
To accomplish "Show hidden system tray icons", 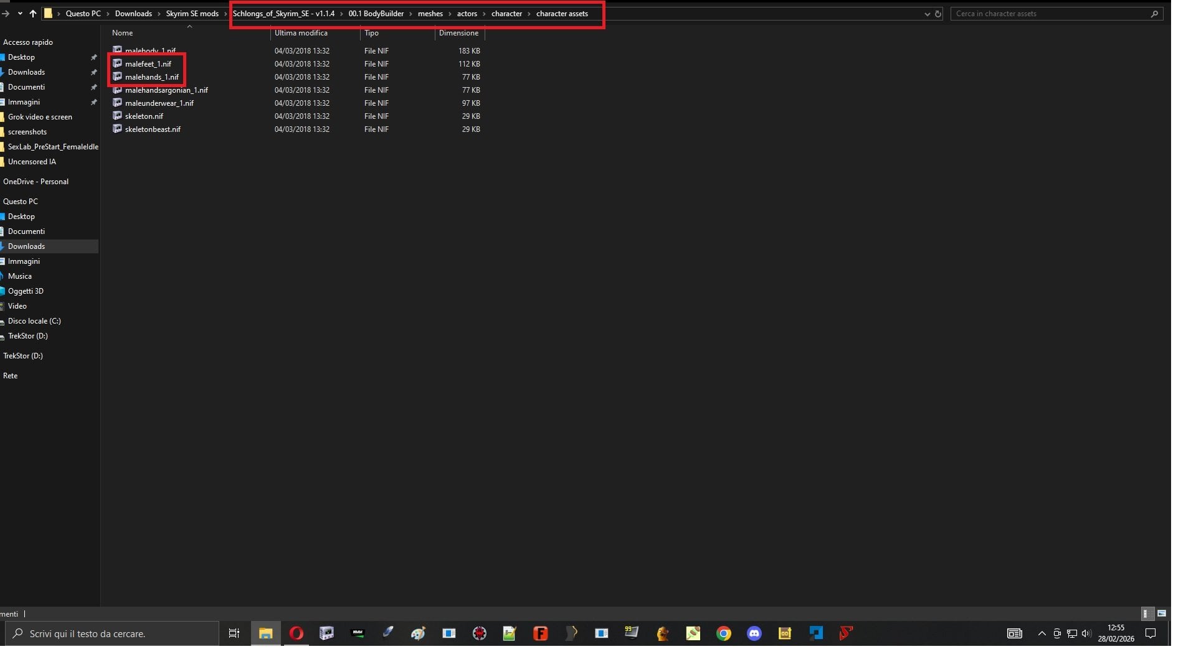I will point(1042,633).
